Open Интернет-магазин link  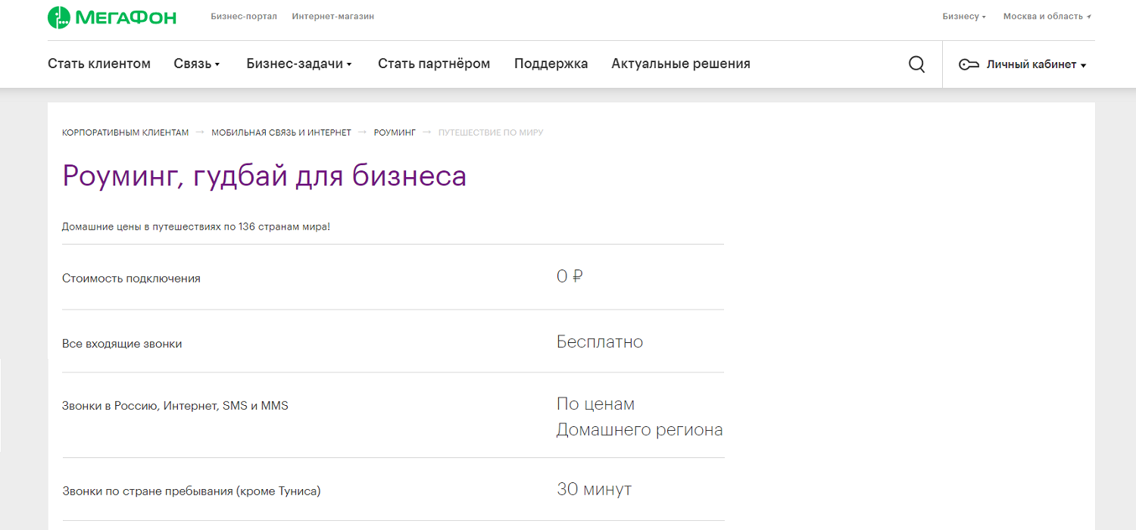coord(333,16)
